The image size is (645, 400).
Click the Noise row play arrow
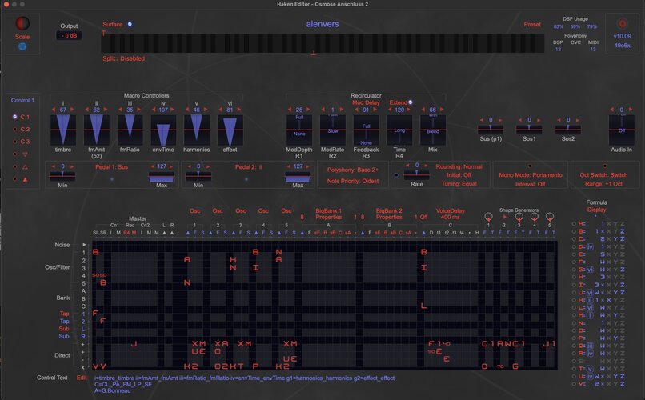point(84,245)
